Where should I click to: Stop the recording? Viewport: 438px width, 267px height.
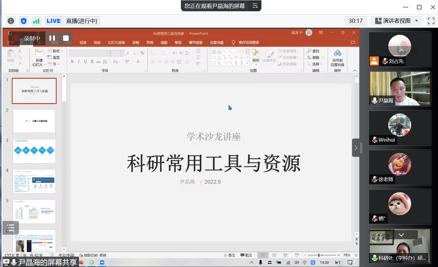click(66, 38)
